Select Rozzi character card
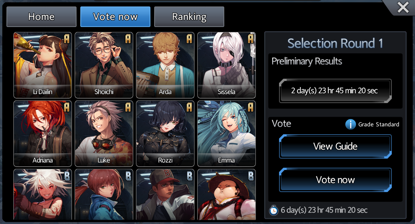Viewport: 415px width, 224px height. (x=165, y=133)
